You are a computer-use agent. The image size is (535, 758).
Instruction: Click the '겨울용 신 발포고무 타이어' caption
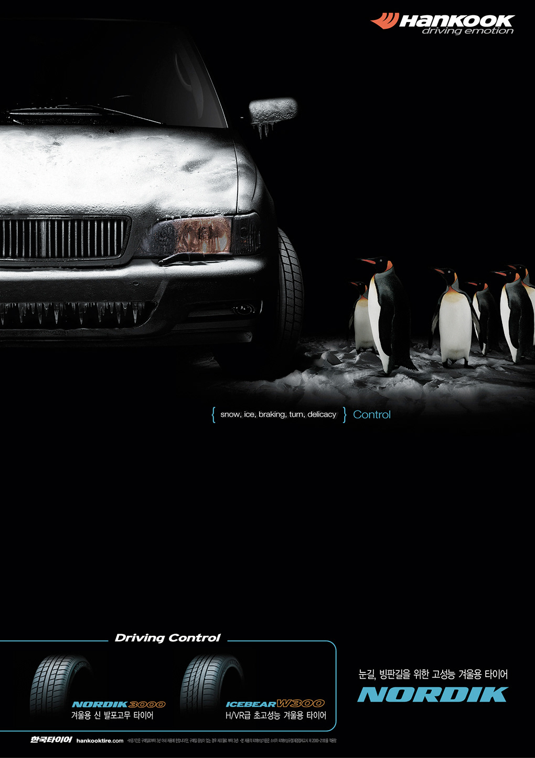112,715
